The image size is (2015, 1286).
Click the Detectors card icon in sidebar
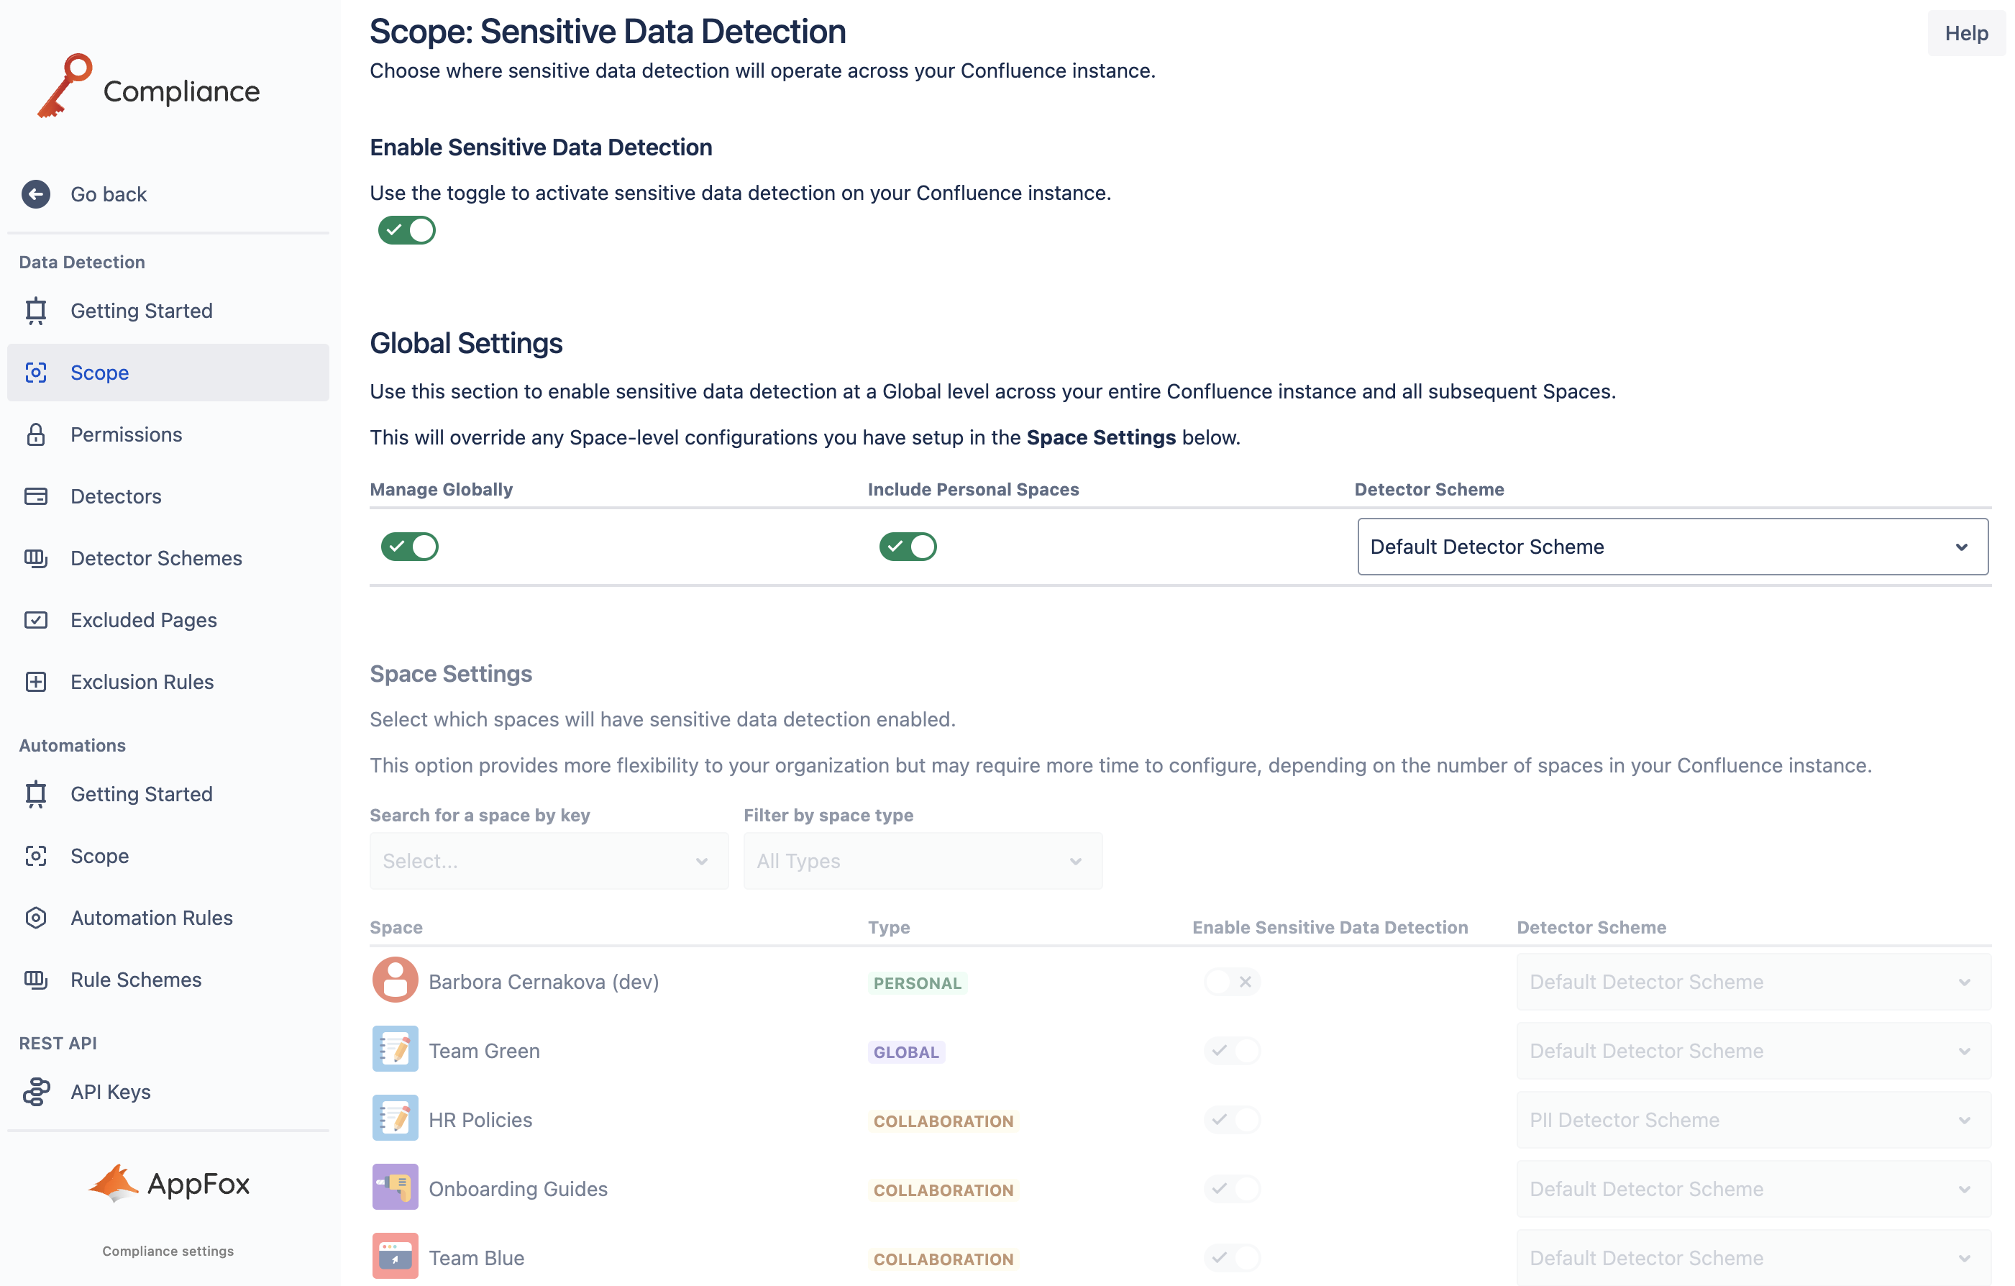tap(35, 496)
